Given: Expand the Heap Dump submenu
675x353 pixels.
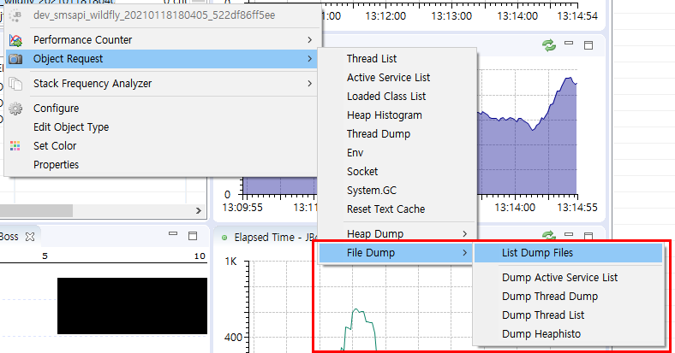Looking at the screenshot, I should click(397, 234).
